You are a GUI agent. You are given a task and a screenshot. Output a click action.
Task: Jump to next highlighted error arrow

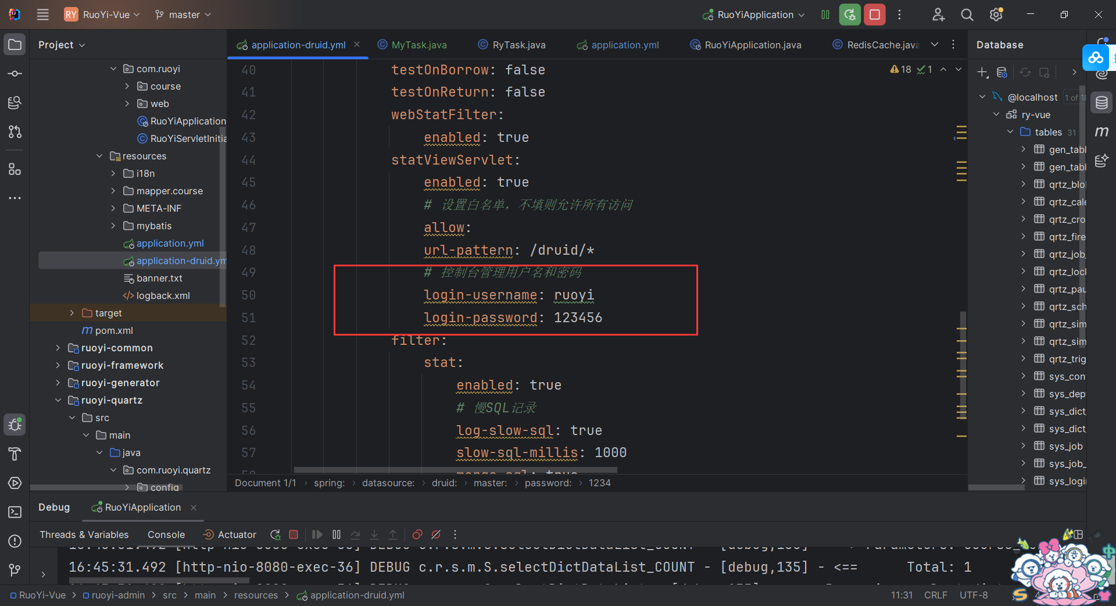coord(958,69)
